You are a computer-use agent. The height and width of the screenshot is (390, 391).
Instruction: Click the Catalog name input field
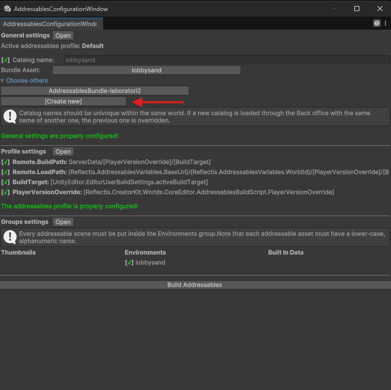coord(226,60)
